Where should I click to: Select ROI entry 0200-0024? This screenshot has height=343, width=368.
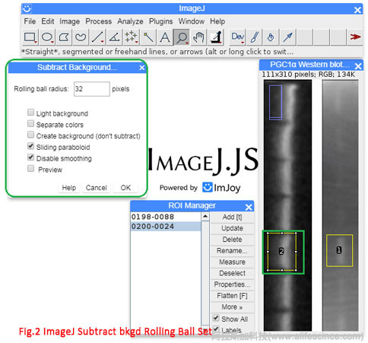tap(166, 226)
